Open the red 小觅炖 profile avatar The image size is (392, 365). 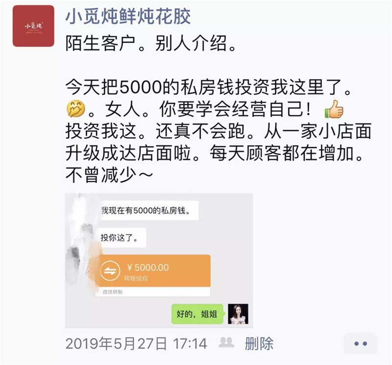coord(33,26)
